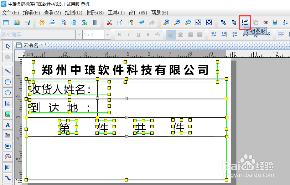Viewport: 290px width, 185px height.
Task: Click the database-with-checkmark icon
Action: click(x=84, y=22)
